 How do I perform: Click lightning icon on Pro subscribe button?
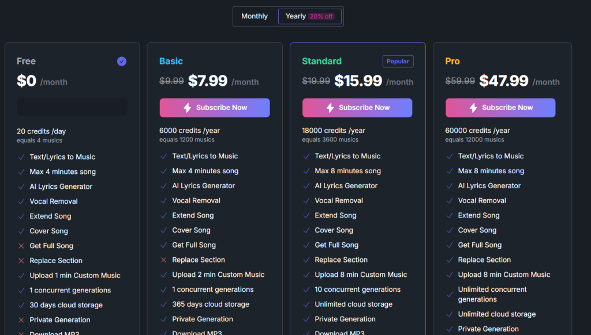[x=473, y=108]
